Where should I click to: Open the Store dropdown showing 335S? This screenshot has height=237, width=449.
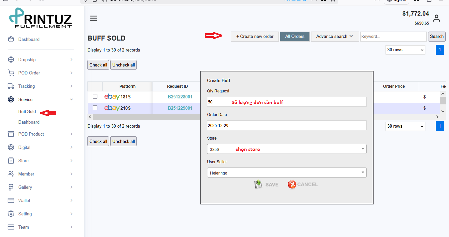[x=286, y=149]
